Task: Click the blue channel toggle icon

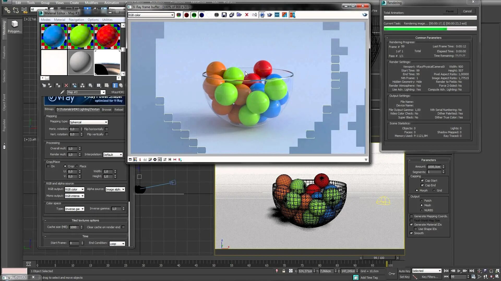Action: (201, 15)
